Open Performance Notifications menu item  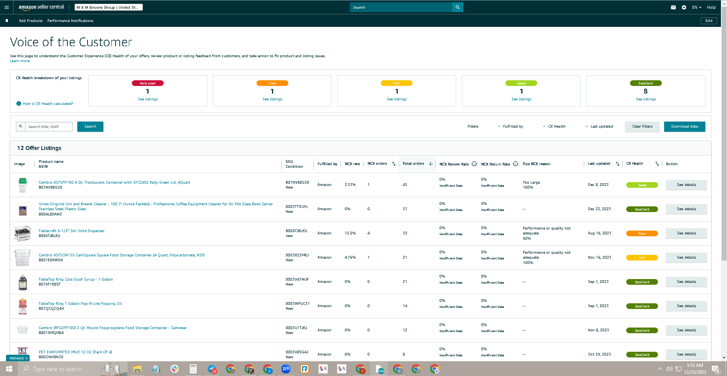70,21
